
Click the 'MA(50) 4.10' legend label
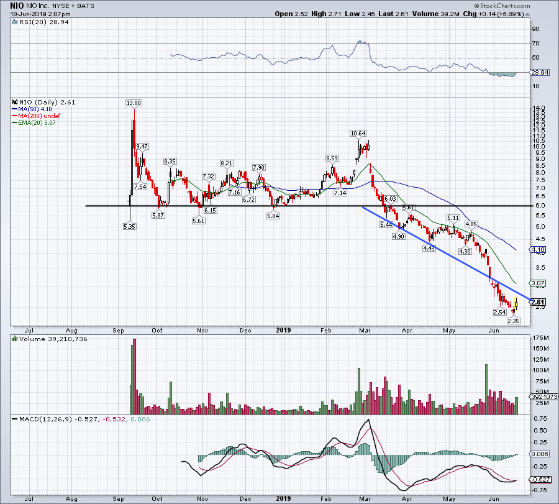[35, 109]
